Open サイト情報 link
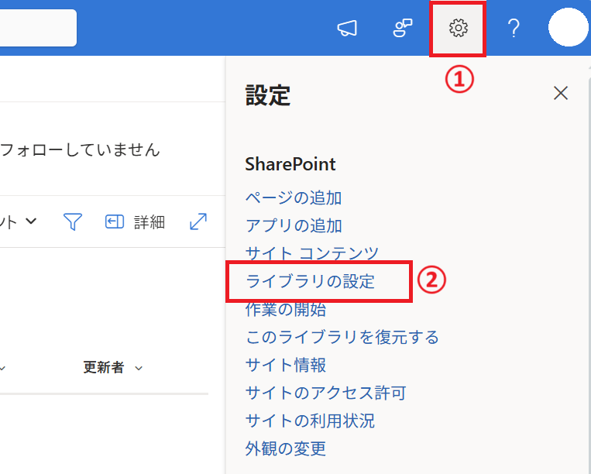591x474 pixels. 285,365
